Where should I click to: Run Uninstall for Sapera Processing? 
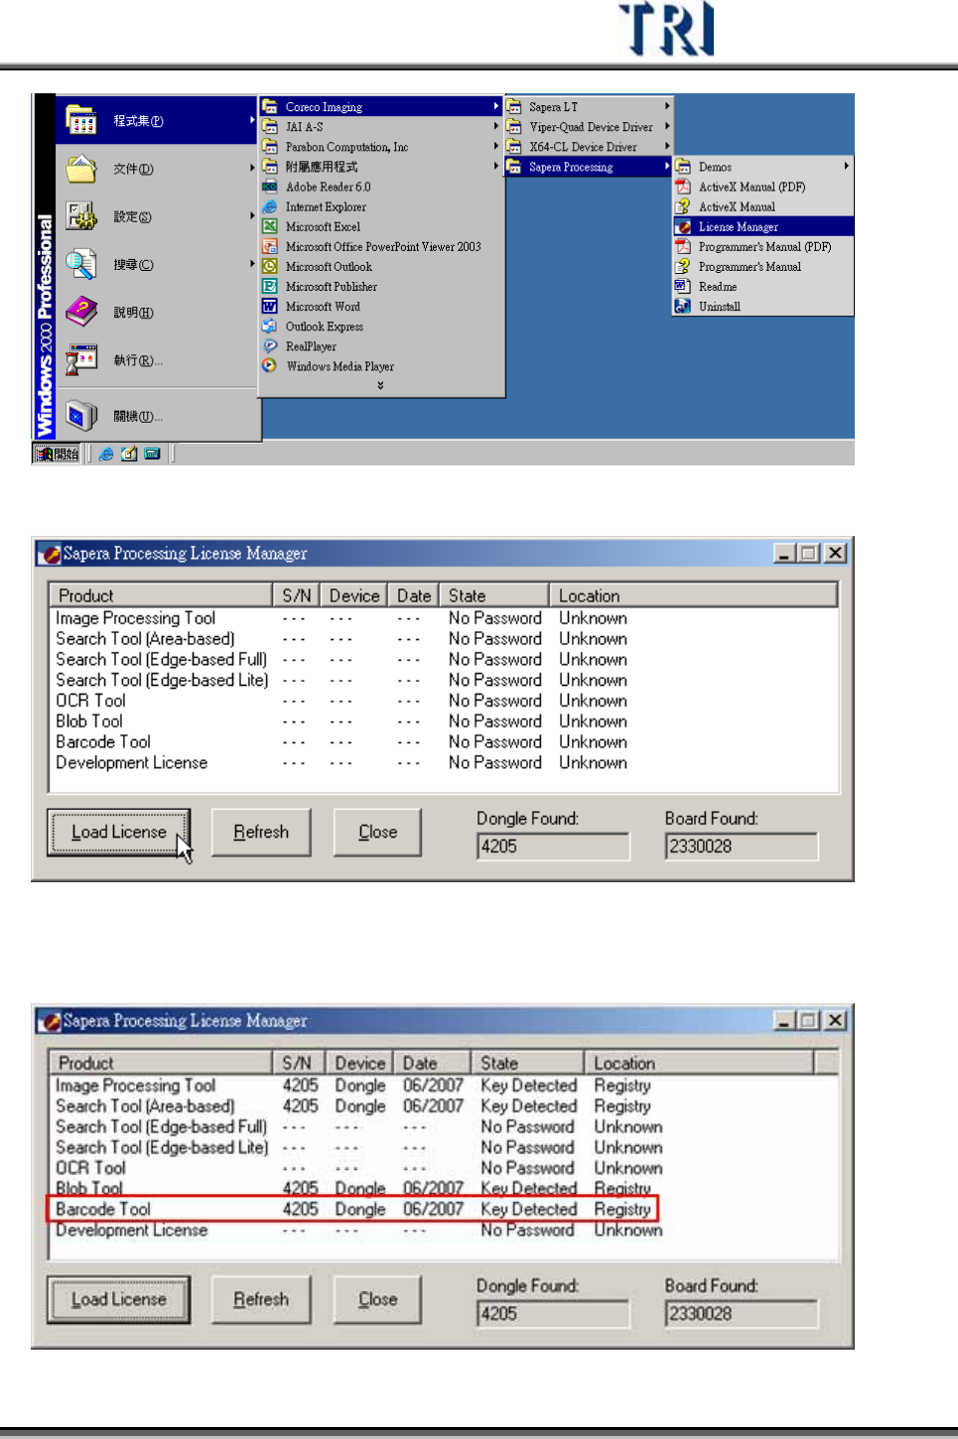coord(762,306)
